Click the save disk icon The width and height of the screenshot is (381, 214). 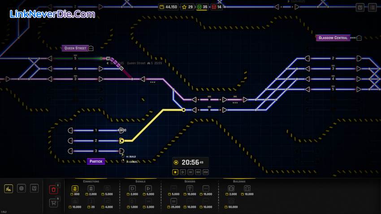(34, 189)
